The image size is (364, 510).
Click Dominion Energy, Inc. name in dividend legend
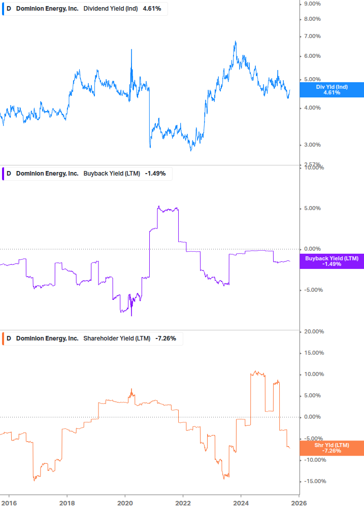[47, 9]
